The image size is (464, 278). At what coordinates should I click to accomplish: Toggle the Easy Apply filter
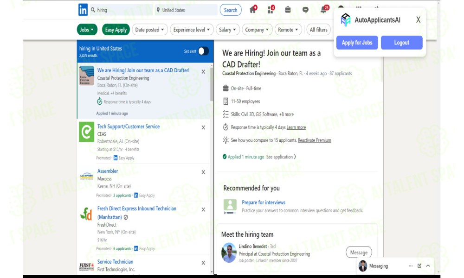pos(116,30)
